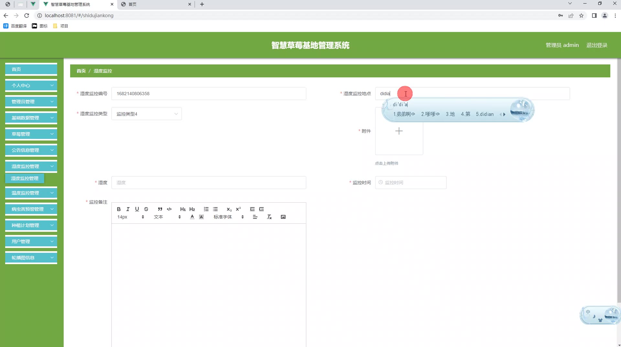The width and height of the screenshot is (621, 347).
Task: Expand the 公告信息管理 sidebar menu
Action: click(x=31, y=150)
